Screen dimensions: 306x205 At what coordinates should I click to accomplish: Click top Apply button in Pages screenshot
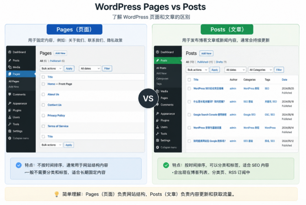tap(69, 68)
